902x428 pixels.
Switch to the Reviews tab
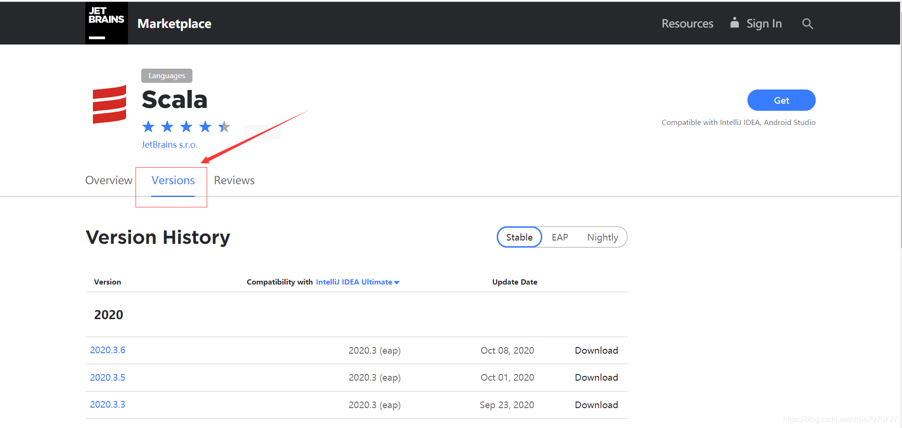pos(234,180)
